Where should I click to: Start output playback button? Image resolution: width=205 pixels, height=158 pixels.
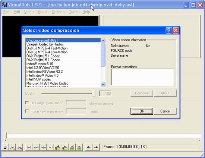(20, 147)
